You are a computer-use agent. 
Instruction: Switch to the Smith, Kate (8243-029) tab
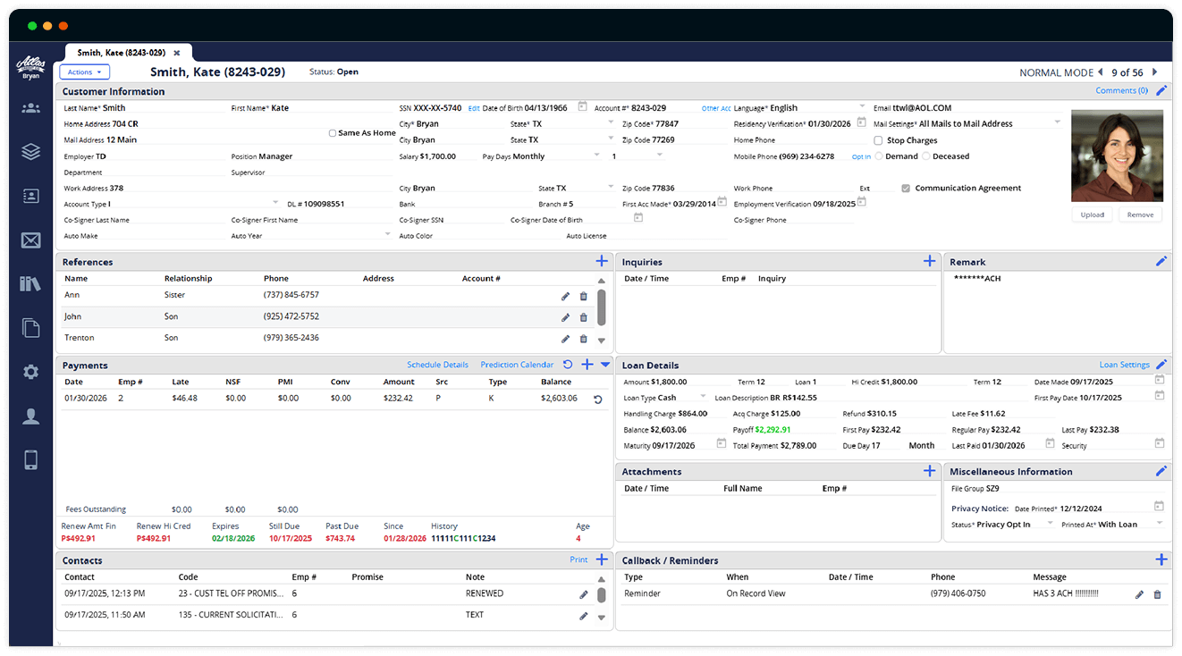tap(121, 53)
